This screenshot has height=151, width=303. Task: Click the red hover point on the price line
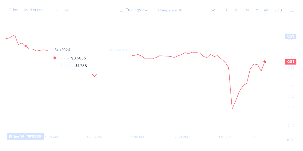25,46
